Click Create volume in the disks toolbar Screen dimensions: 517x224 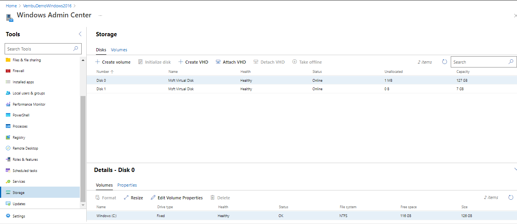(113, 62)
